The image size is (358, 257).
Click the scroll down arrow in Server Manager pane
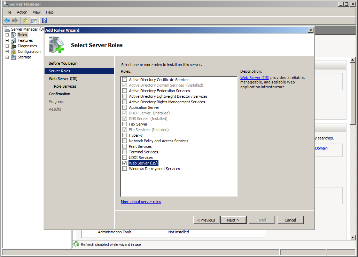coord(352,238)
